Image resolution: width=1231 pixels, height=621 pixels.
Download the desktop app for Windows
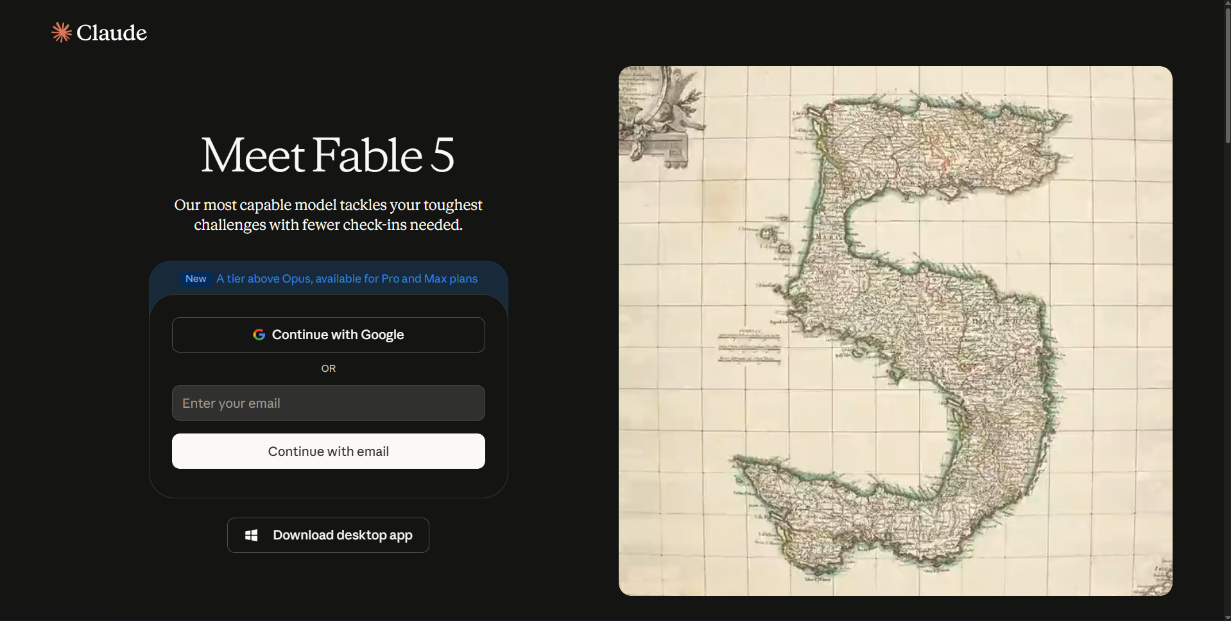click(328, 535)
